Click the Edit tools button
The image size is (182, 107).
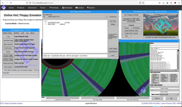tap(157, 98)
